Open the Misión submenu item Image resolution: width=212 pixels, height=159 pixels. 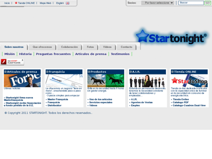click(x=10, y=54)
